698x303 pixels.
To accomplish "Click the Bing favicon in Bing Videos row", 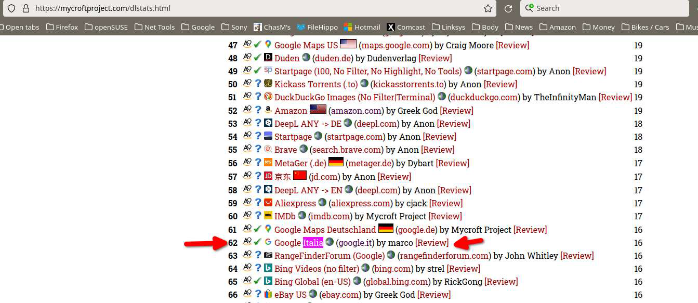I will (x=268, y=268).
